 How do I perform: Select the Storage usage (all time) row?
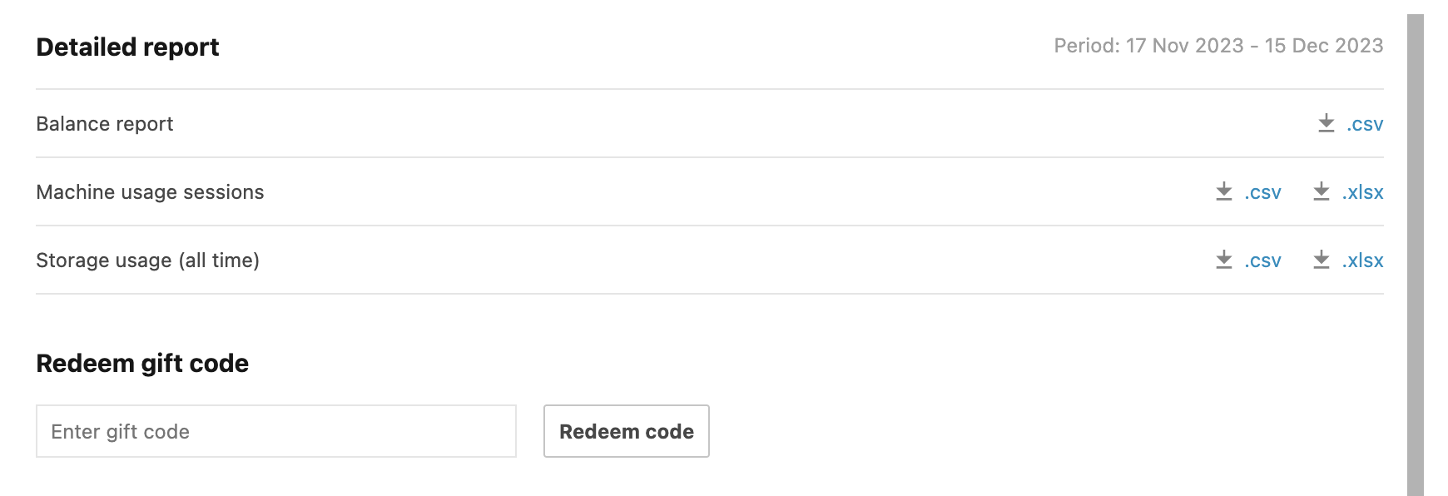point(146,260)
